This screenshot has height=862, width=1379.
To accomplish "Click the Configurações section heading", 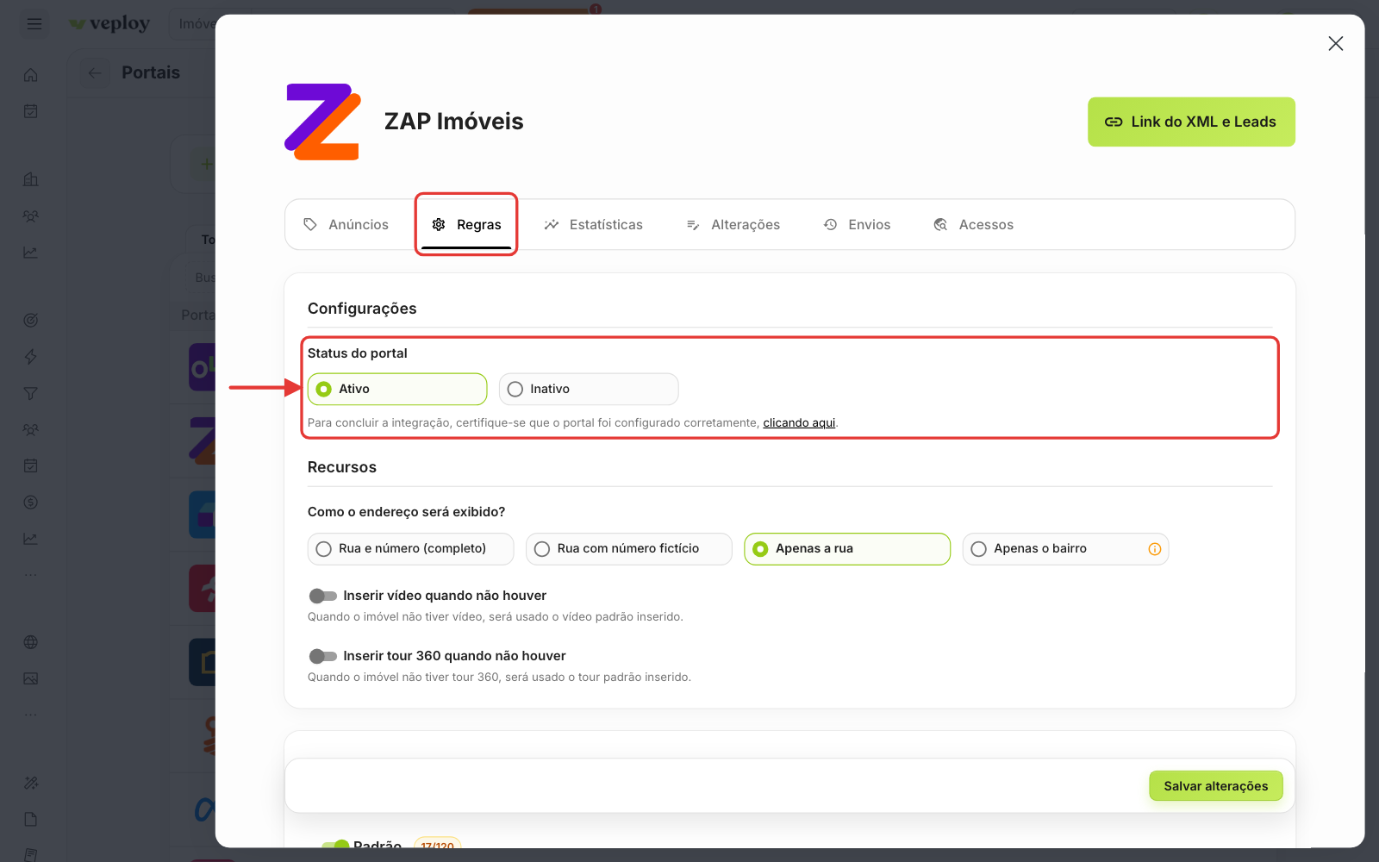I will [362, 309].
